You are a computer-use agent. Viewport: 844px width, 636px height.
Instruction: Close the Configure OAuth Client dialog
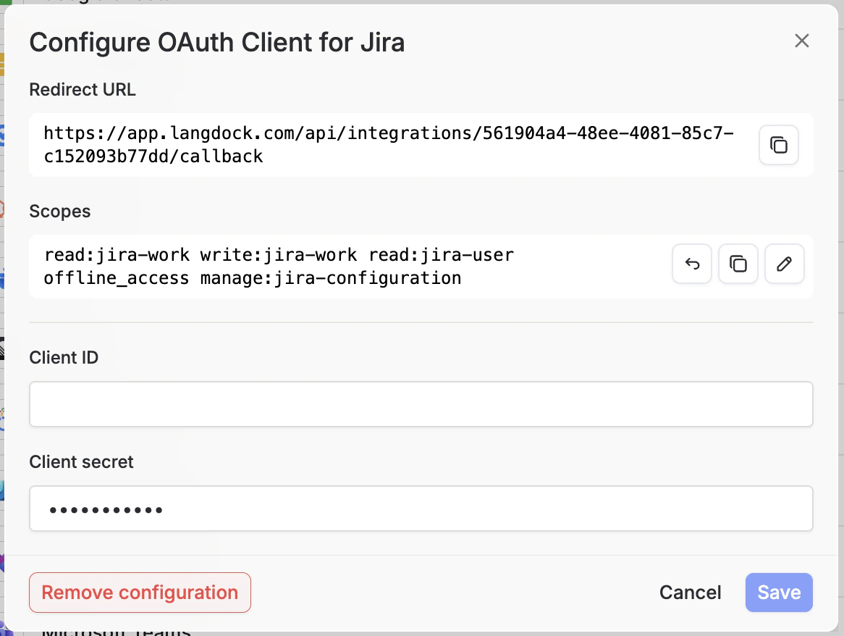(801, 41)
